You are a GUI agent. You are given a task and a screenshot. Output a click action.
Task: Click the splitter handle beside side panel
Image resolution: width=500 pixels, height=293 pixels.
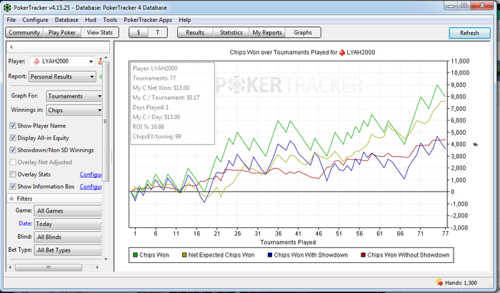point(111,156)
